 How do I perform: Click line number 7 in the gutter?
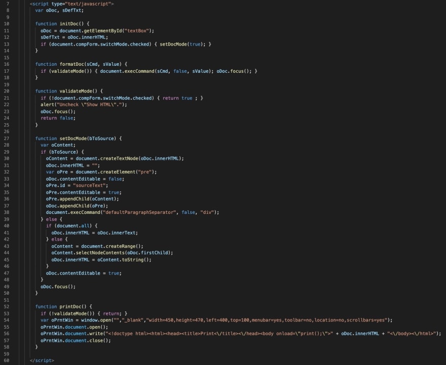point(8,4)
